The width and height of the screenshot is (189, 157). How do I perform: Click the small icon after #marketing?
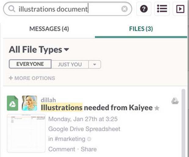(89, 139)
